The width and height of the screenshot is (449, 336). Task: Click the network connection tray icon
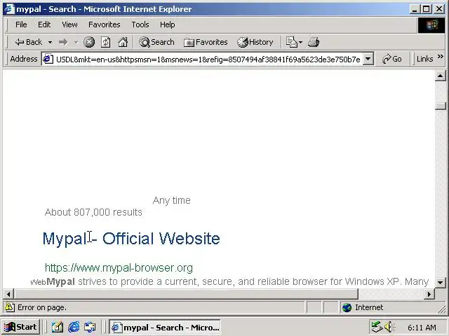[x=377, y=327]
